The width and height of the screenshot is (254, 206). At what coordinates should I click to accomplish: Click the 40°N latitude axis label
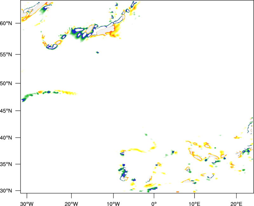click(6, 138)
